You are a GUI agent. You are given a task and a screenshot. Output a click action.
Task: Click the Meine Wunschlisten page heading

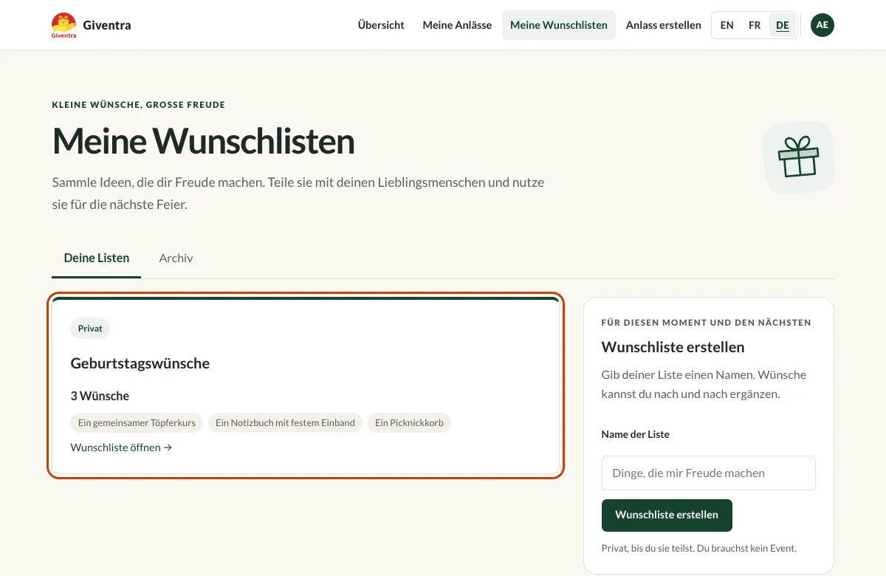click(x=204, y=141)
